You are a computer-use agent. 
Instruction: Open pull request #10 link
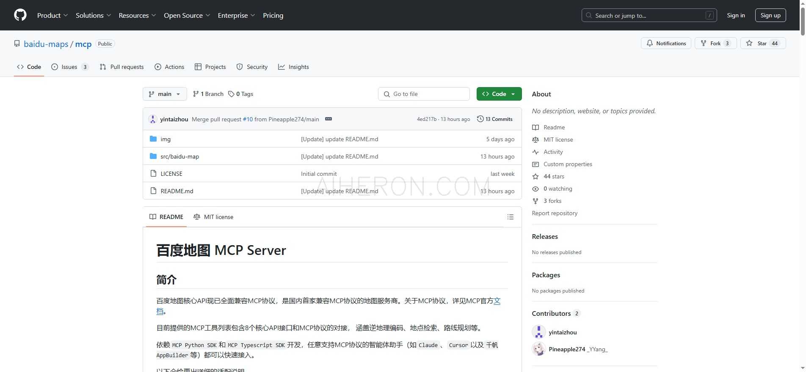[248, 119]
